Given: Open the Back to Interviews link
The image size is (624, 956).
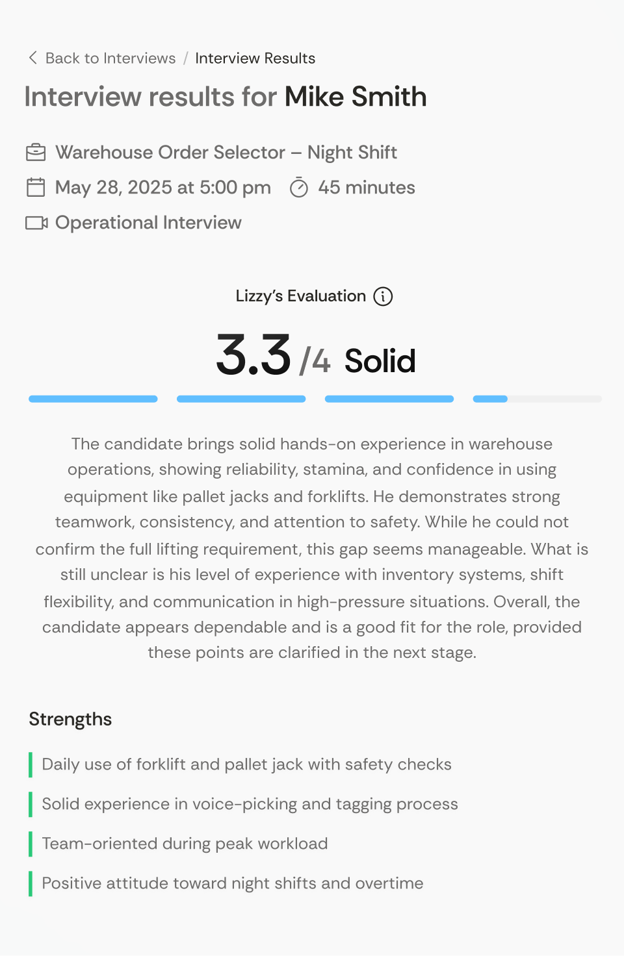Looking at the screenshot, I should click(x=109, y=58).
